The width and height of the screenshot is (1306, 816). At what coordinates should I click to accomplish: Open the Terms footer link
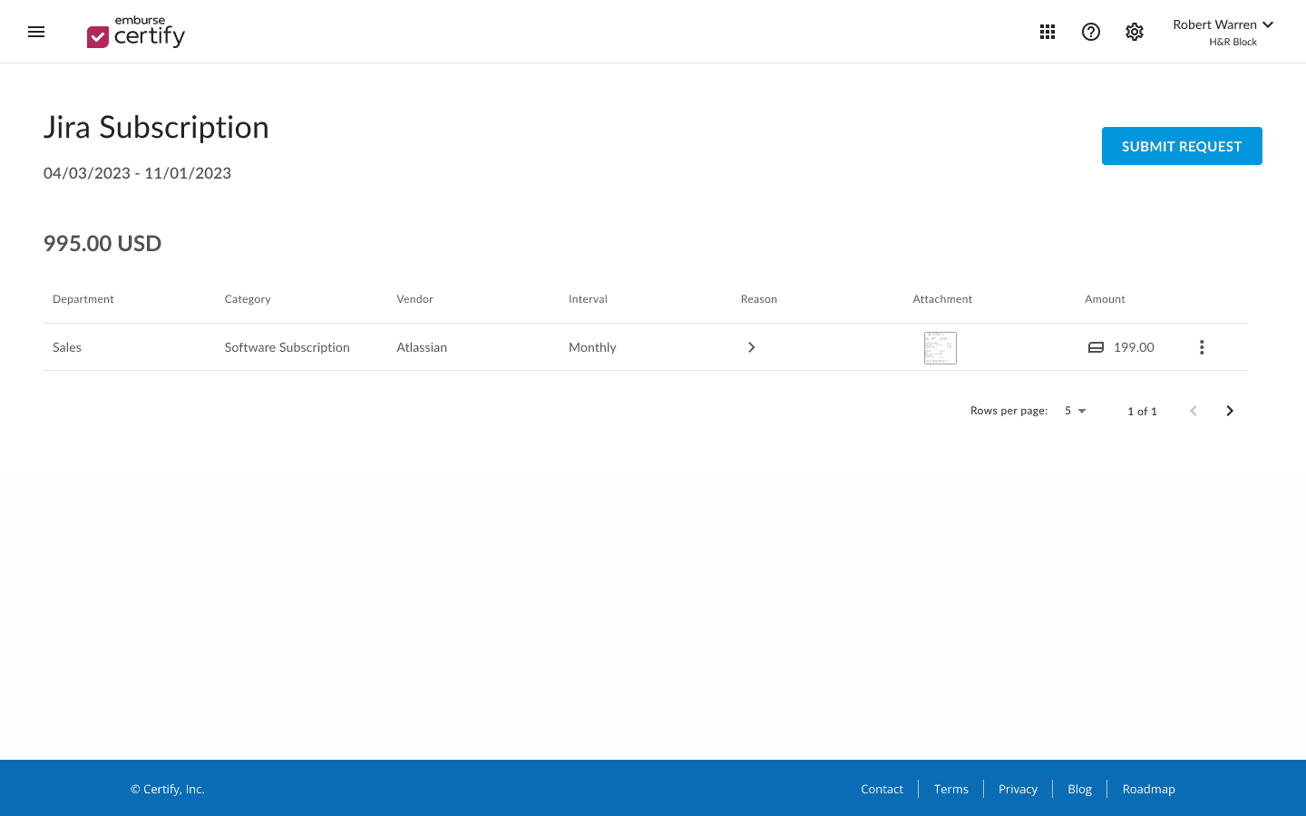(951, 789)
